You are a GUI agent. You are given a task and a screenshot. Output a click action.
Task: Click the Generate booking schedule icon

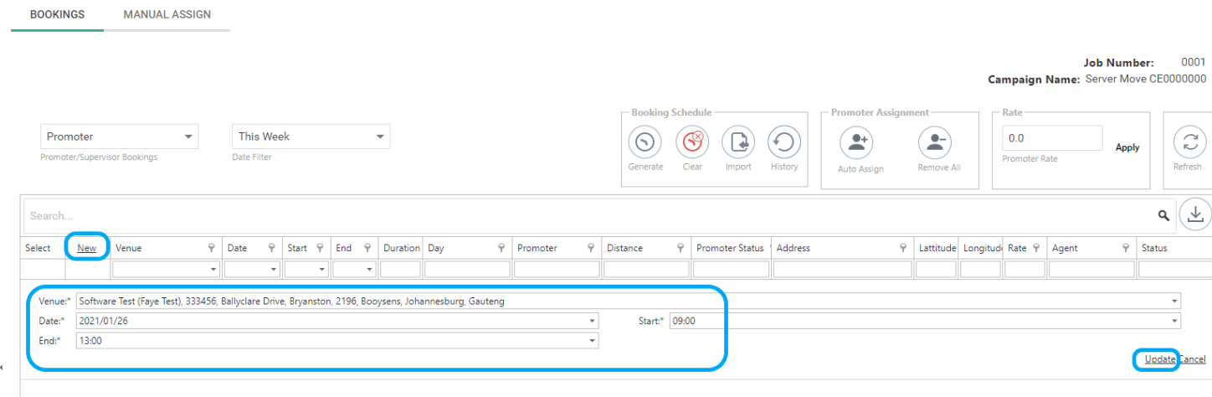pyautogui.click(x=645, y=143)
